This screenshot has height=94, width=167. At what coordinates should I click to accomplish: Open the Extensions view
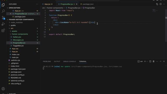[x=3, y=30]
